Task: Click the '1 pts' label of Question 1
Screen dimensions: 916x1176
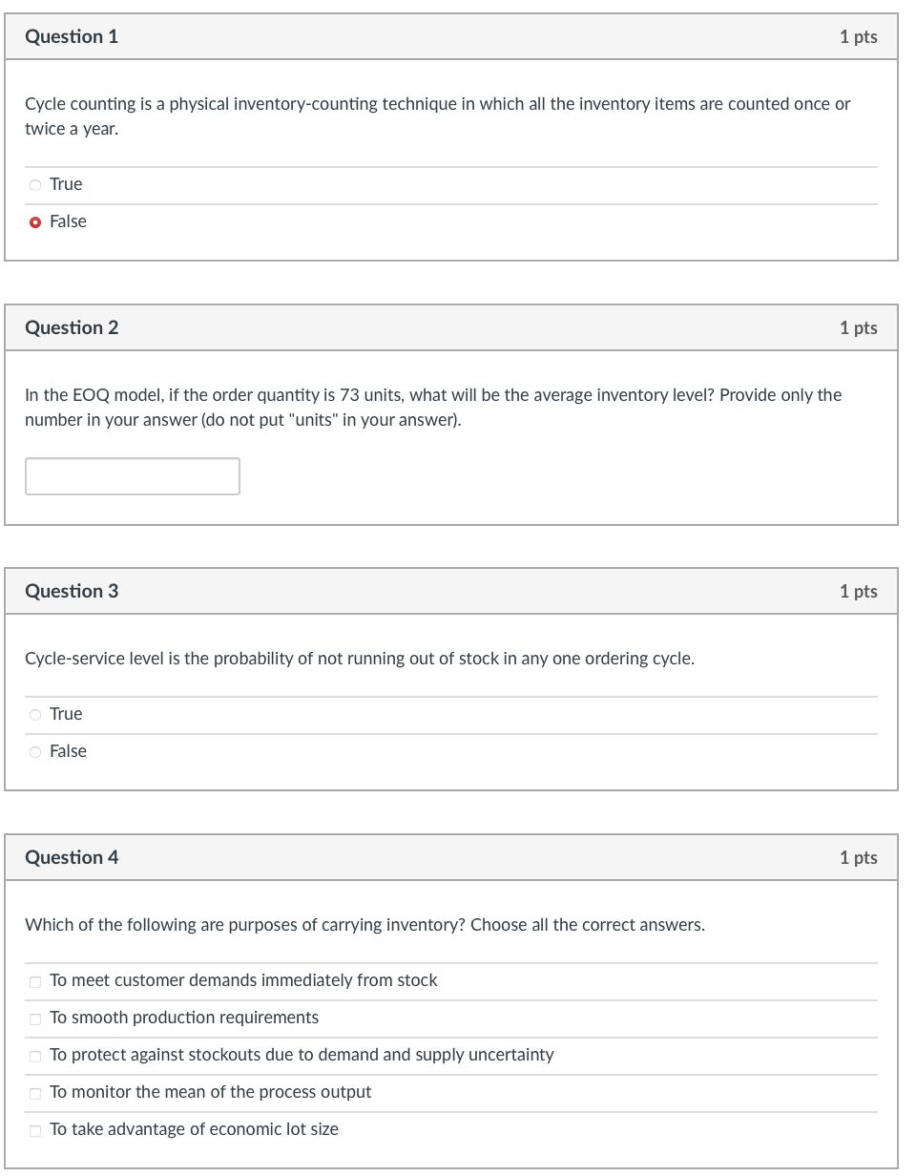Action: (x=858, y=37)
